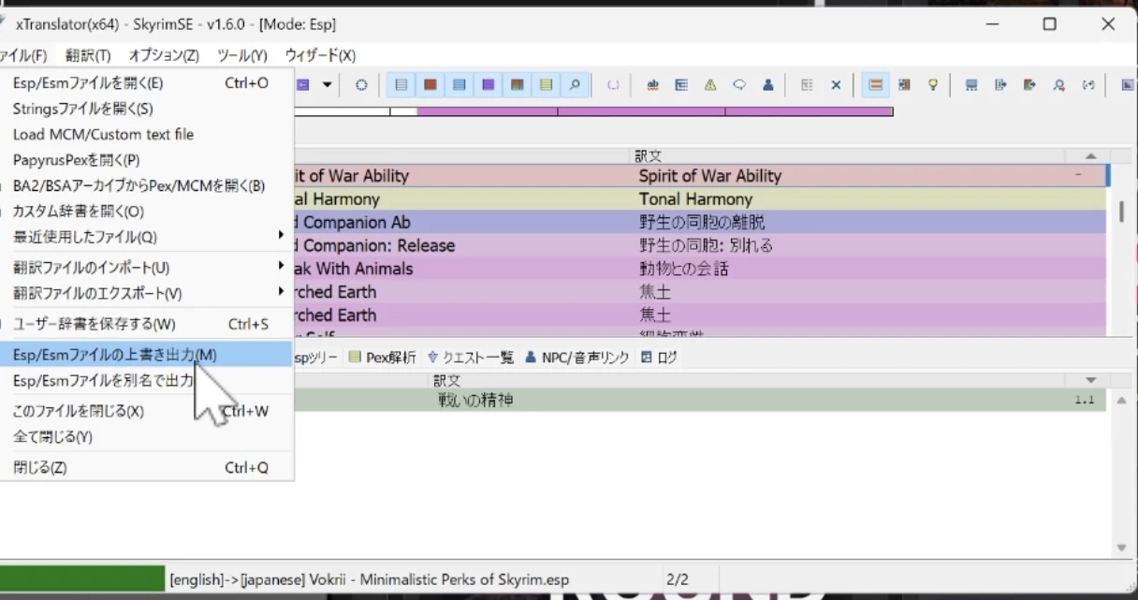Click the yellow list filter icon
Image resolution: width=1138 pixels, height=600 pixels.
(546, 85)
